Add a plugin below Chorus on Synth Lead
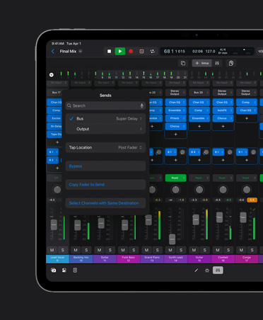 pos(175,135)
